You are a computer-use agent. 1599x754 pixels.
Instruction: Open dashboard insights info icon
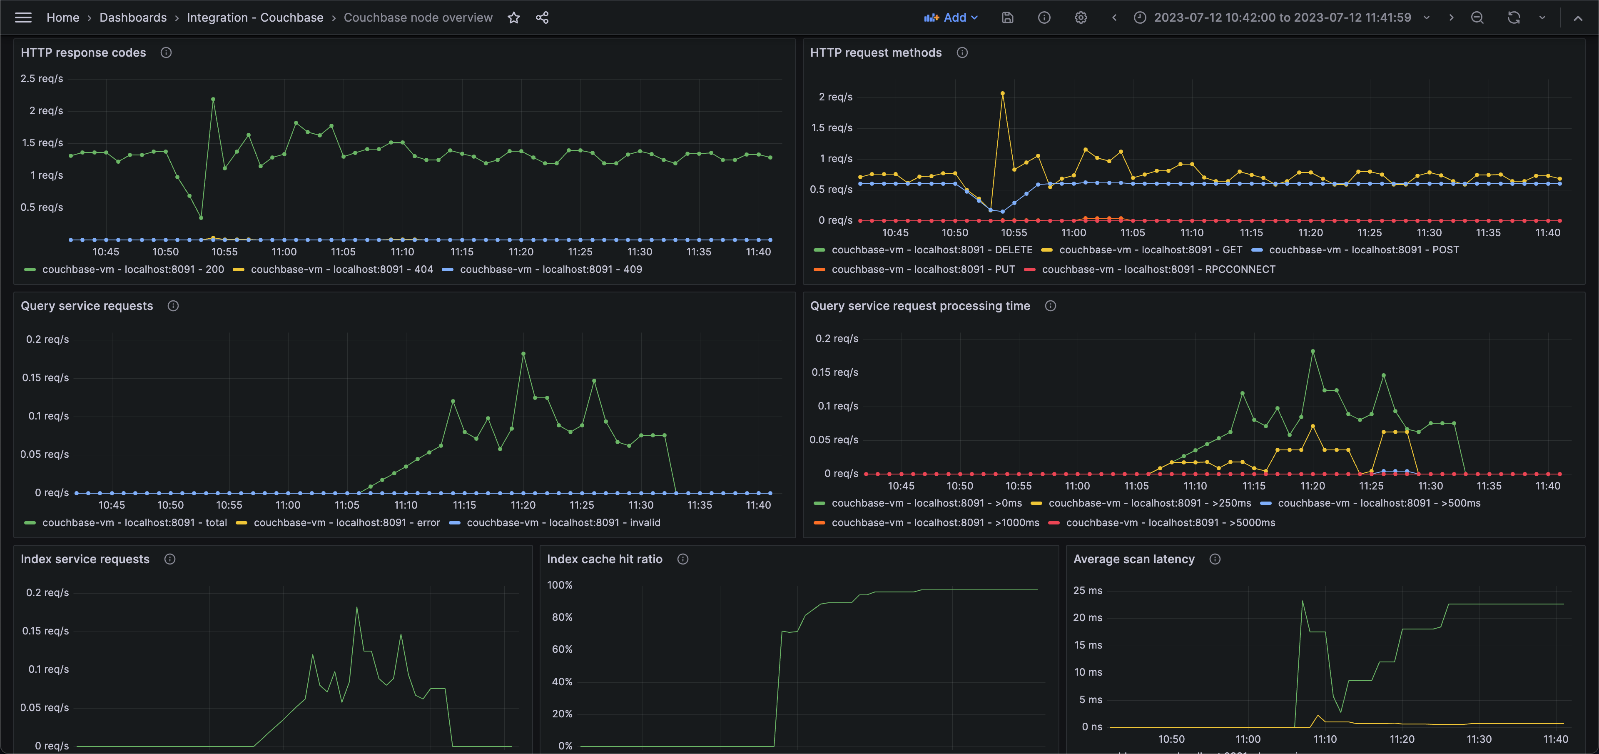tap(1044, 17)
